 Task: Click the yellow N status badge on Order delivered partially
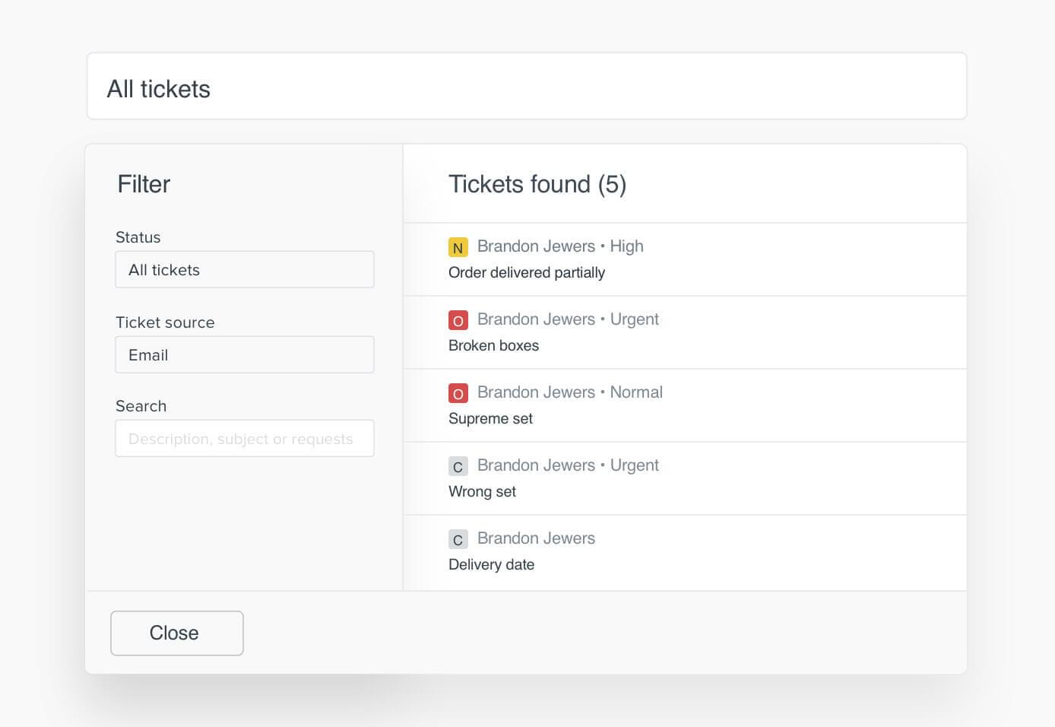click(458, 247)
